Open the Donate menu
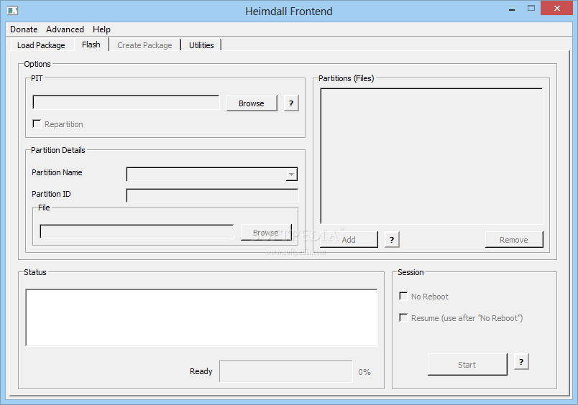 point(24,29)
